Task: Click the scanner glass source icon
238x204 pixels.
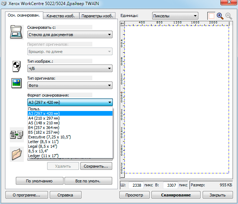Action: 17,32
